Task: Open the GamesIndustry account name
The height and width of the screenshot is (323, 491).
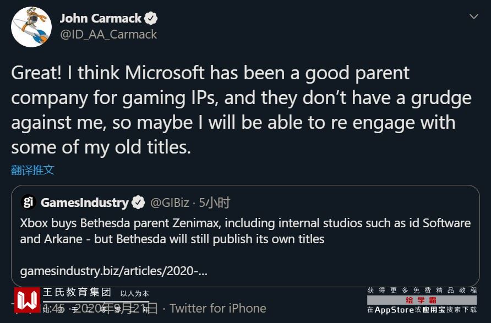Action: (84, 202)
